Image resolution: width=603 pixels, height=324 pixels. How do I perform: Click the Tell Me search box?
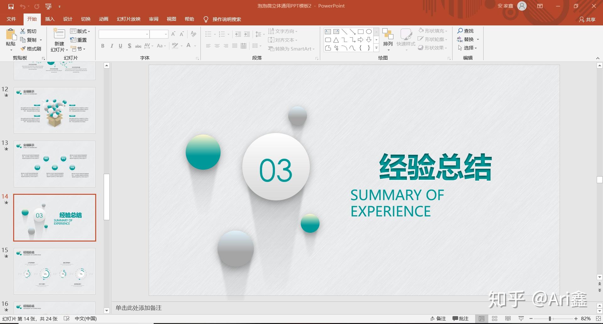point(222,19)
